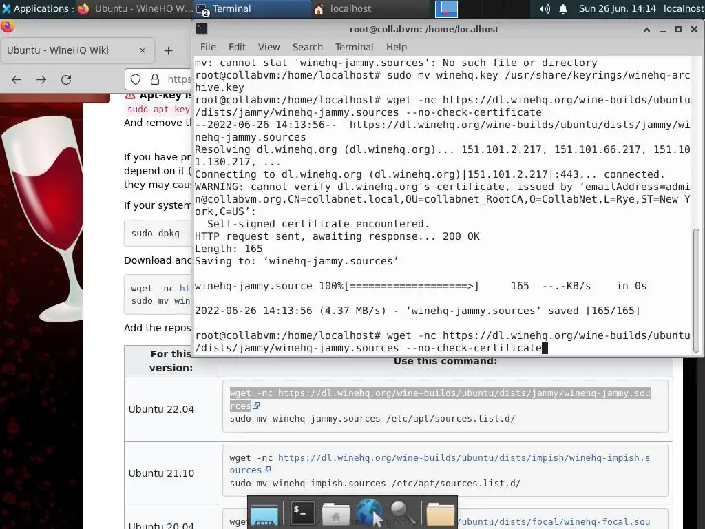The image size is (705, 529).
Task: Switch to the Firefox WineHQ taskbar button
Action: pyautogui.click(x=135, y=8)
